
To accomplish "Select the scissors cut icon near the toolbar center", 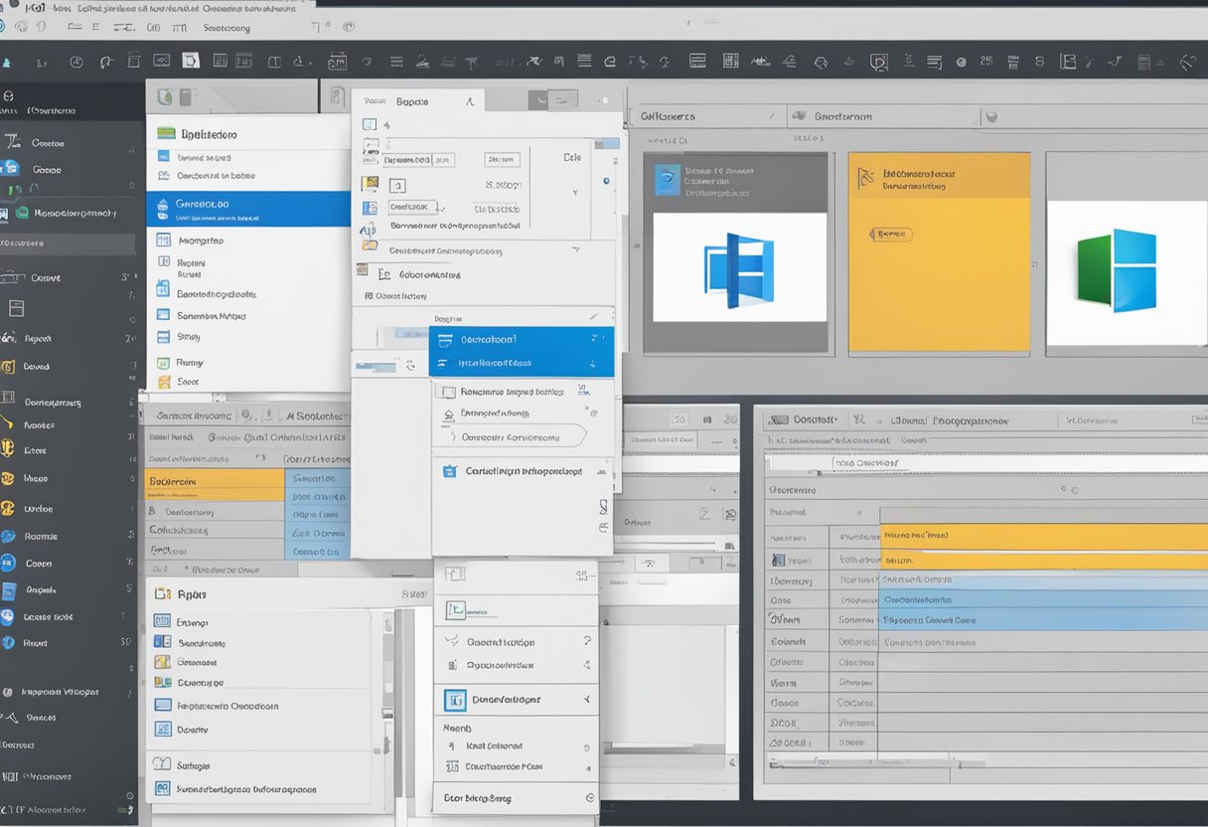I will 532,62.
